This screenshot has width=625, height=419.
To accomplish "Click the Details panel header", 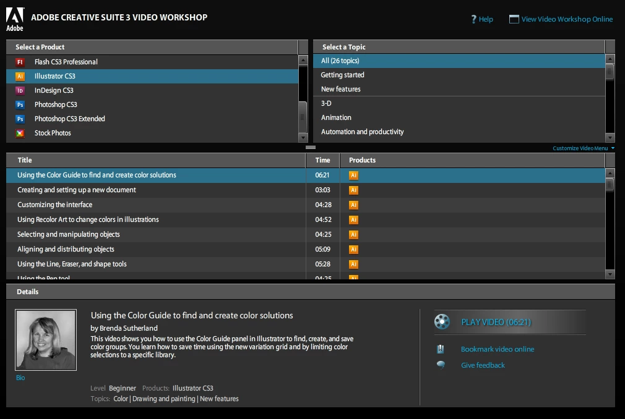I will click(x=311, y=292).
